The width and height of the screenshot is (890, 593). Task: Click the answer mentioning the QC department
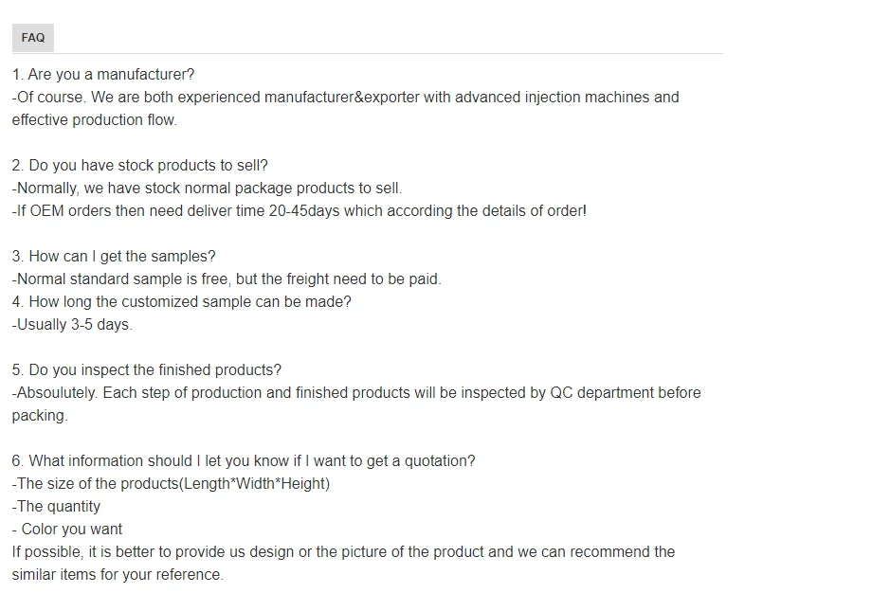click(356, 392)
